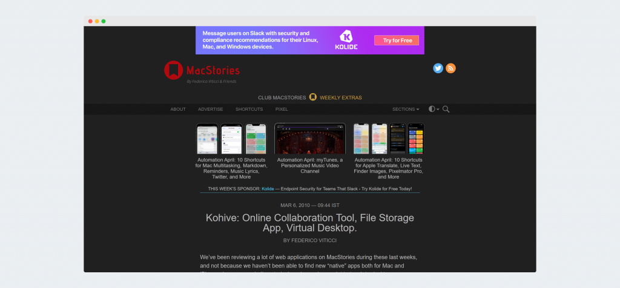Screen dimensions: 620x288
Task: Open 'Automation April: myTunes' article title
Action: pyautogui.click(x=310, y=166)
